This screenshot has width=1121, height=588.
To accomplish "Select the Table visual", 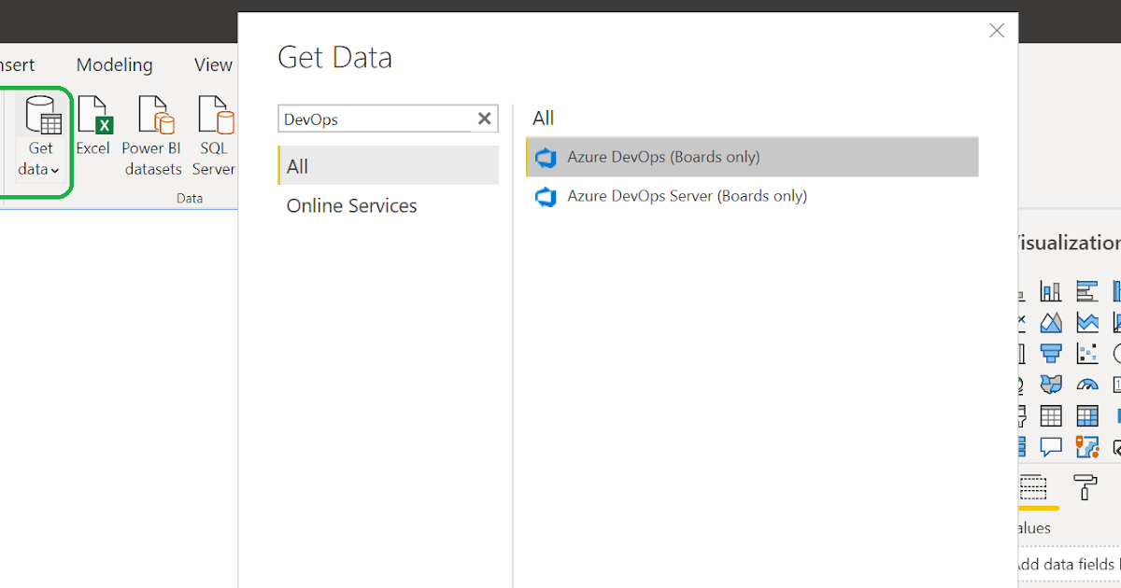I will pos(1050,414).
